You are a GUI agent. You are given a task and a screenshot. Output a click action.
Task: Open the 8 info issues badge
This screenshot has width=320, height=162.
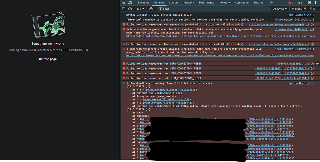312,9
